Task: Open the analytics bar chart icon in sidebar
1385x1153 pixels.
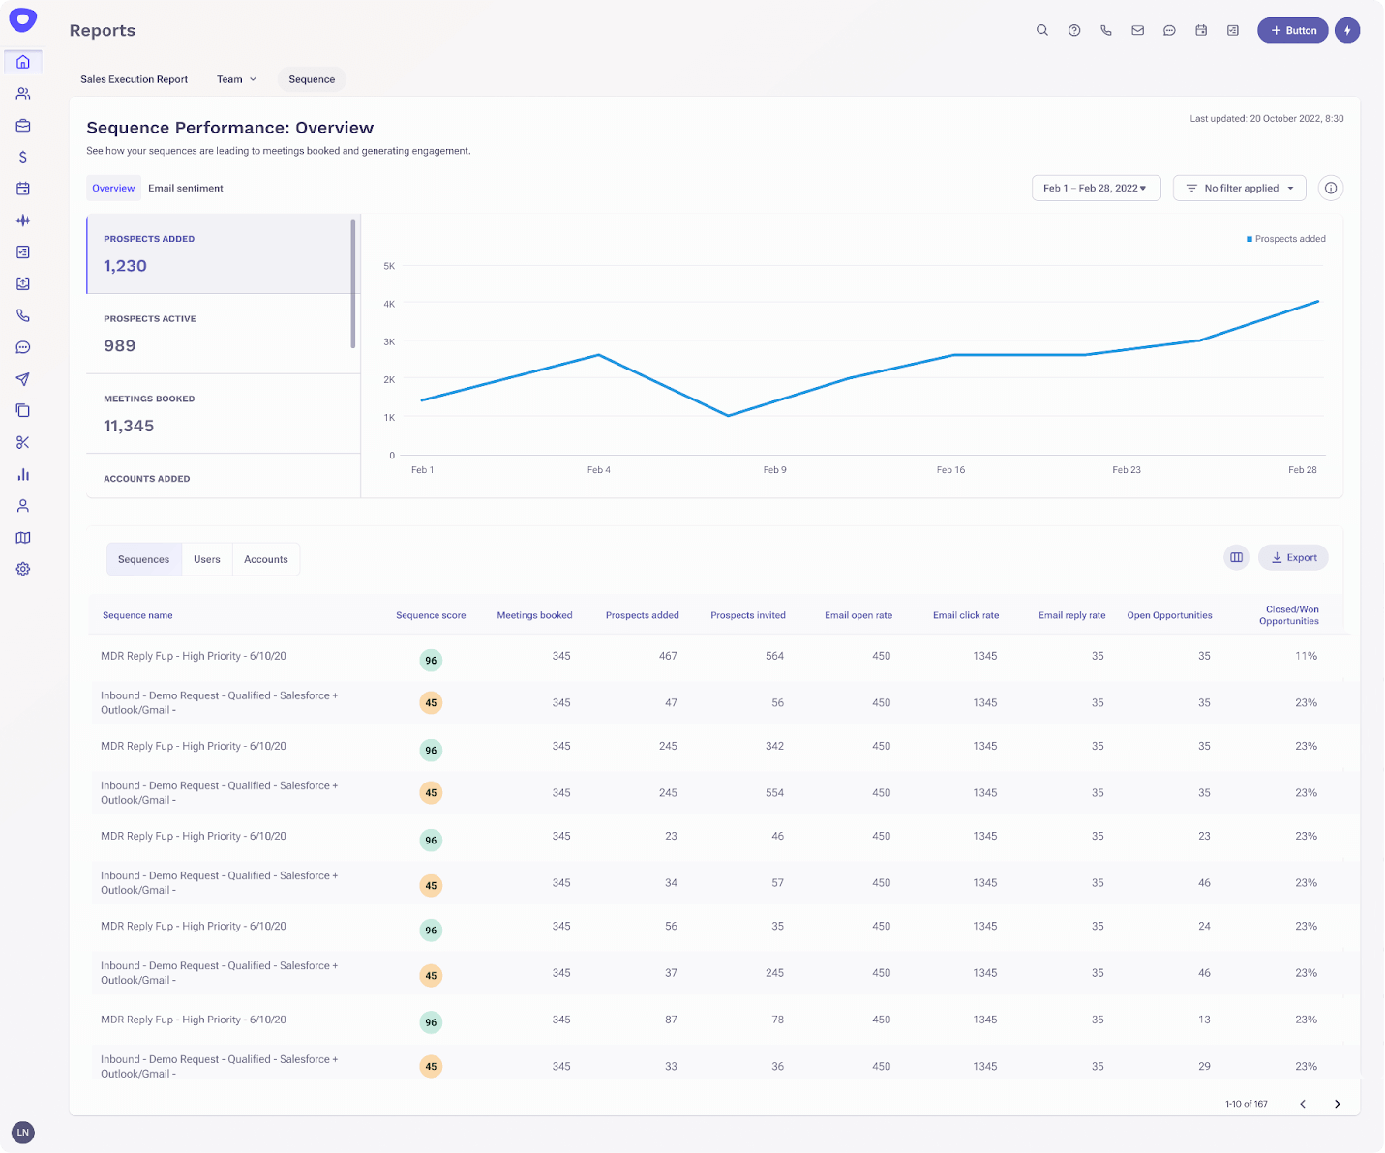Action: pyautogui.click(x=22, y=474)
